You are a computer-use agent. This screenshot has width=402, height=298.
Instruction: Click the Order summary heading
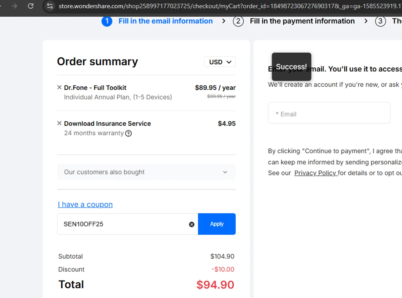(x=98, y=62)
